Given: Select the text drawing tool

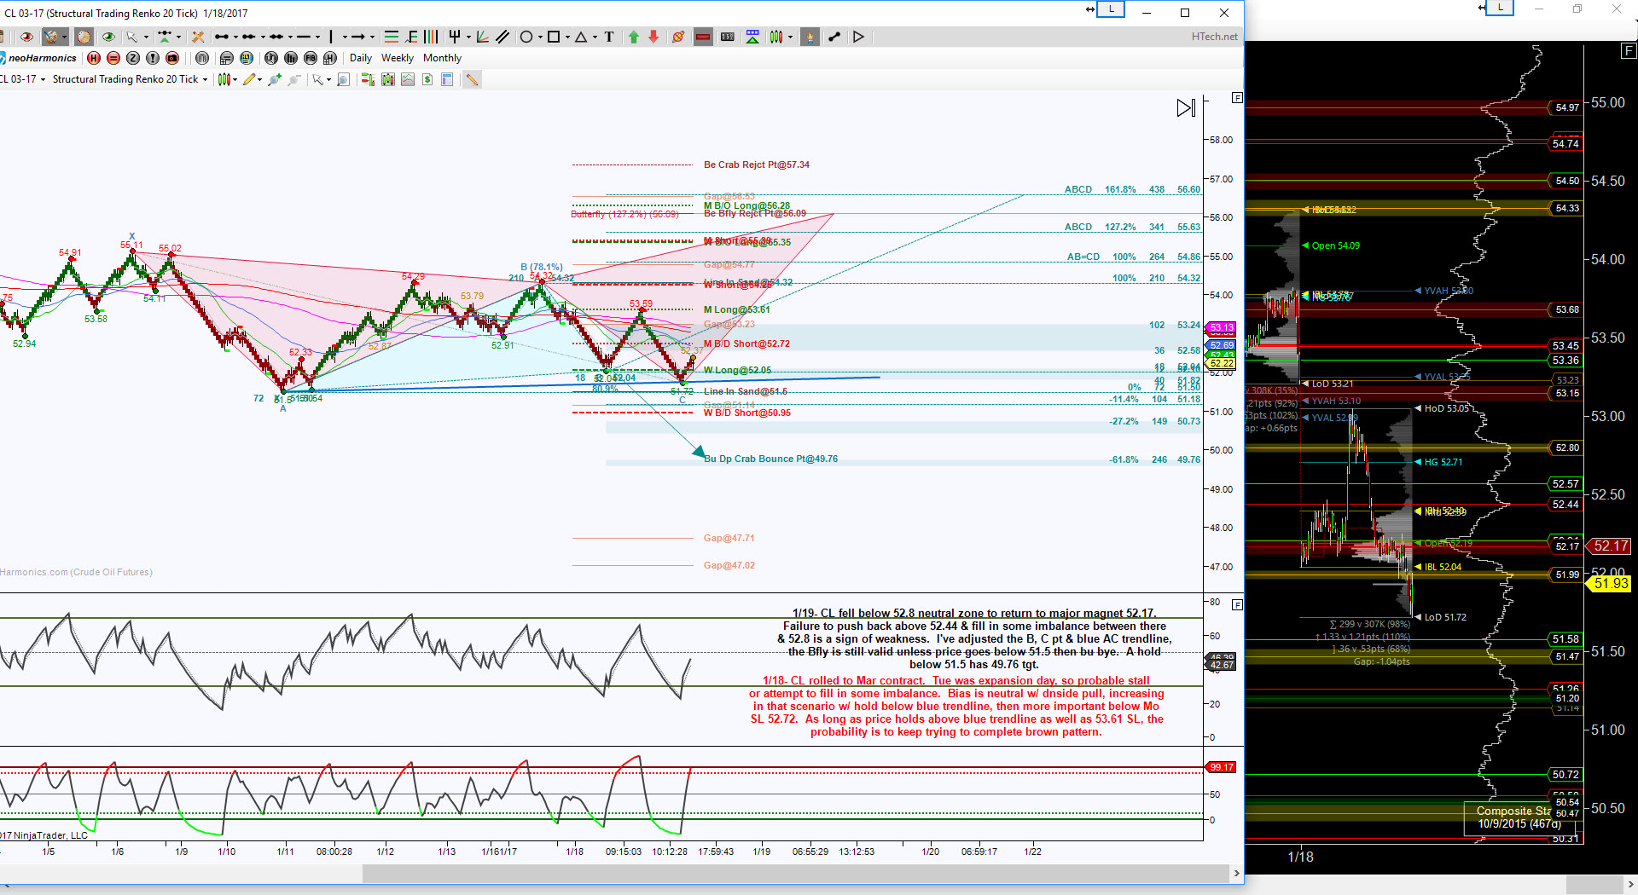Looking at the screenshot, I should coord(609,37).
